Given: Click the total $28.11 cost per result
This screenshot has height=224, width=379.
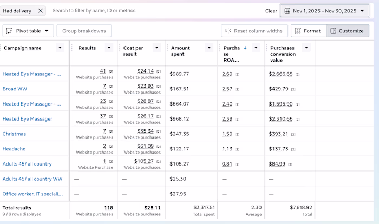Looking at the screenshot, I should coord(152,208).
